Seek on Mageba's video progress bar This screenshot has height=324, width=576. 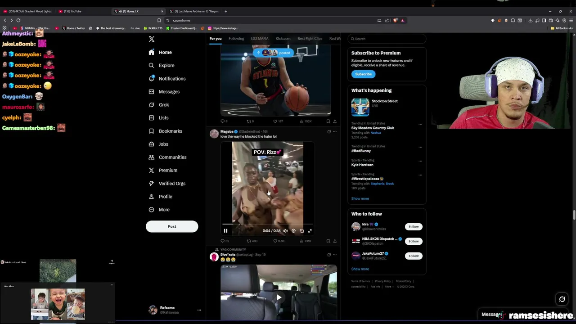pyautogui.click(x=267, y=224)
